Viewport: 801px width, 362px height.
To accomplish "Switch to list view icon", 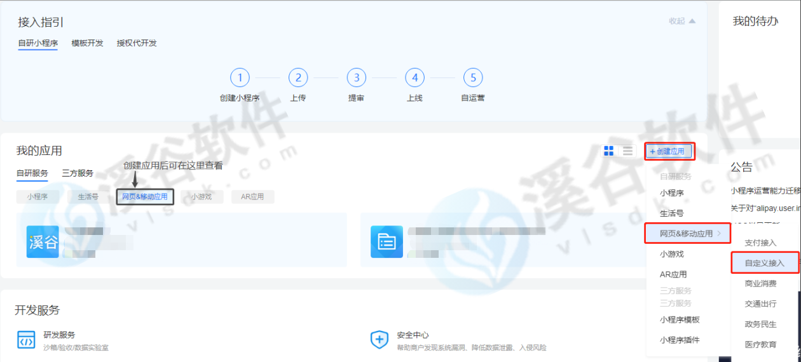I will click(x=627, y=151).
